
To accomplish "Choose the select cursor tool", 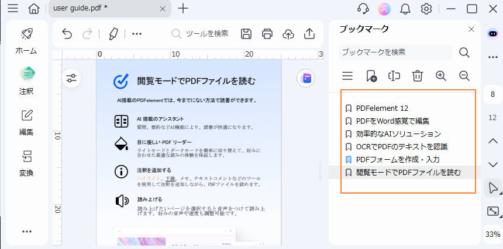I will tap(492, 188).
